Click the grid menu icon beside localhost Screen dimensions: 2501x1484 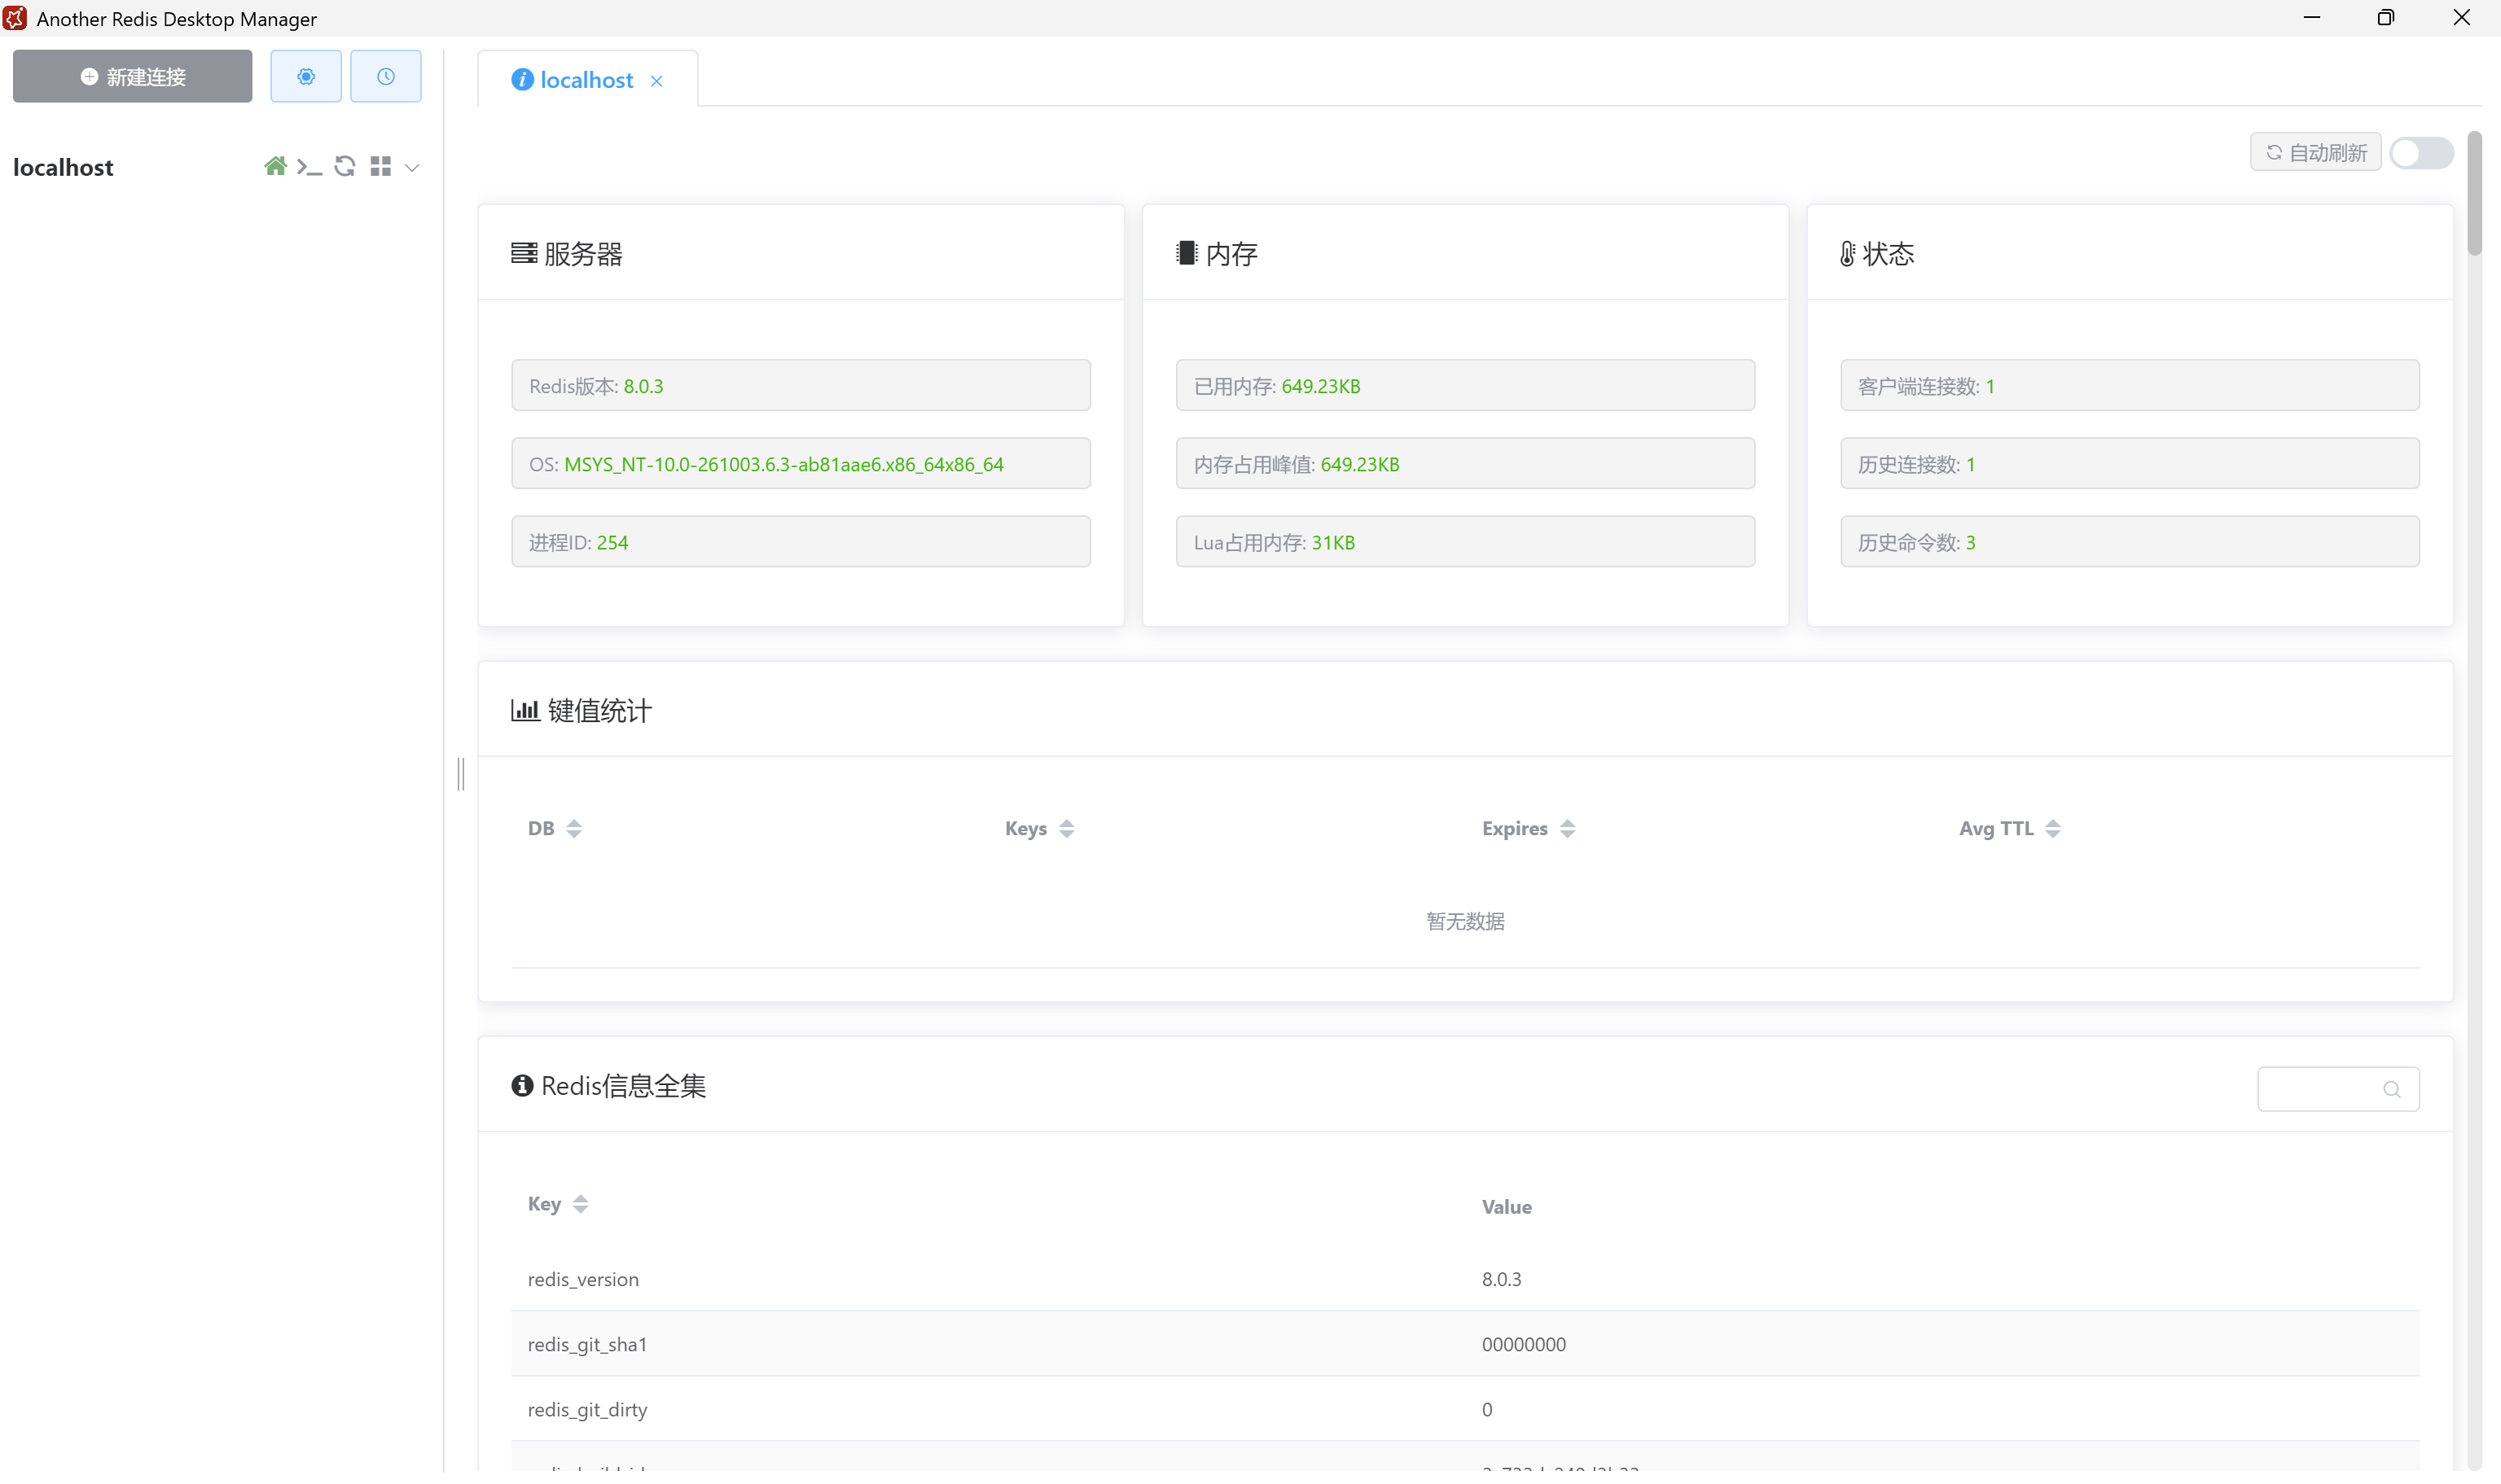(380, 166)
